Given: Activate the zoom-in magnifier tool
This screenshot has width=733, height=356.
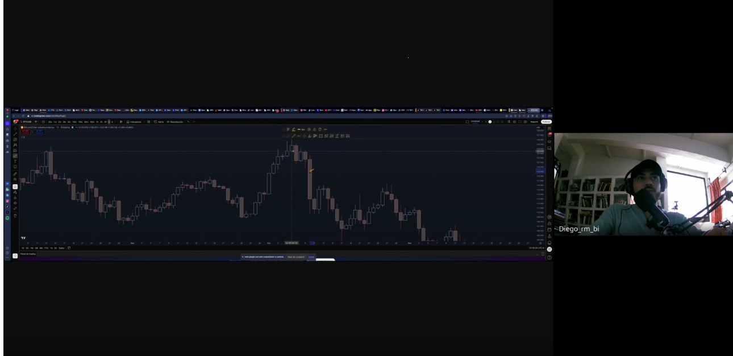Looking at the screenshot, I should 15,180.
